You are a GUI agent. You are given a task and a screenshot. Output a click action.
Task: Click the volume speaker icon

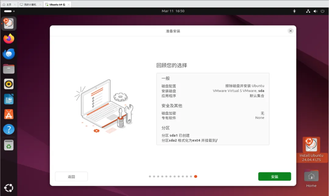315,11
